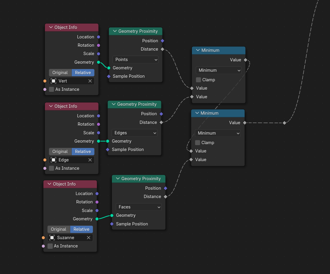Click the orange object input socket beside Suzanne

pyautogui.click(x=43, y=238)
